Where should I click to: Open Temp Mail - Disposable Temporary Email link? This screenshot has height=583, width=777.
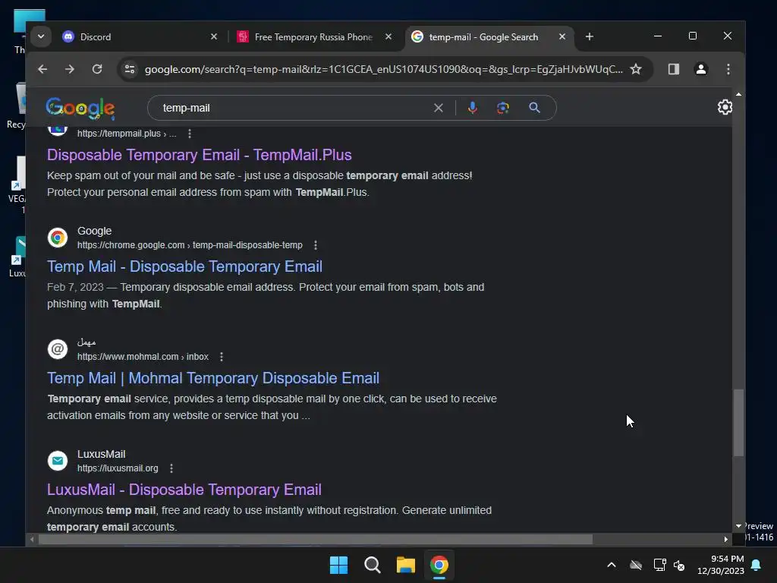click(x=185, y=266)
